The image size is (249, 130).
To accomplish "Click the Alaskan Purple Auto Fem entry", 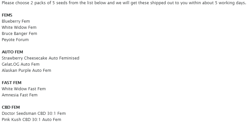I will [26, 70].
